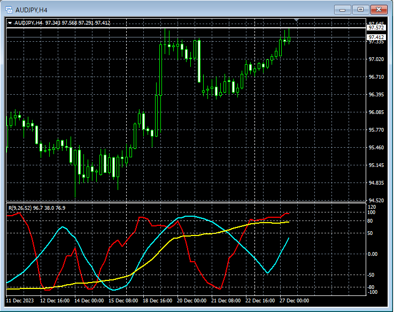Click the 94.520 price scale value
This screenshot has width=394, height=312.
376,200
